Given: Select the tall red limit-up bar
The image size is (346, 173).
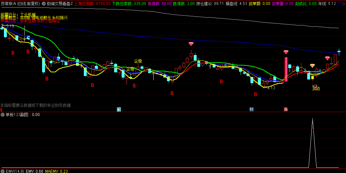Looking at the screenshot, I should [x=286, y=69].
